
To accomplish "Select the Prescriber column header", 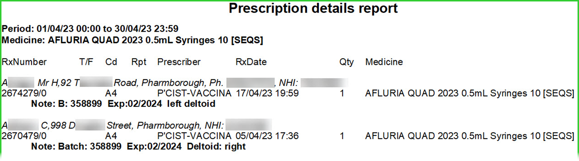I will click(x=179, y=62).
